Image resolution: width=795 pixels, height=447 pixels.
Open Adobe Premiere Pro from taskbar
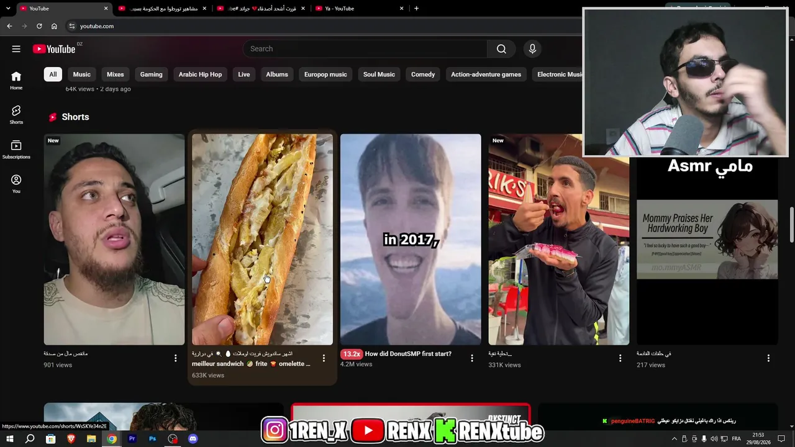132,439
